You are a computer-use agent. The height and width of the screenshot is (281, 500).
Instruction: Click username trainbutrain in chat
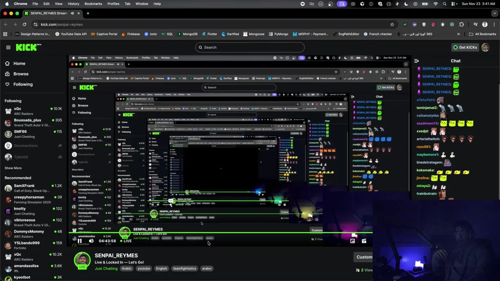coord(427,194)
